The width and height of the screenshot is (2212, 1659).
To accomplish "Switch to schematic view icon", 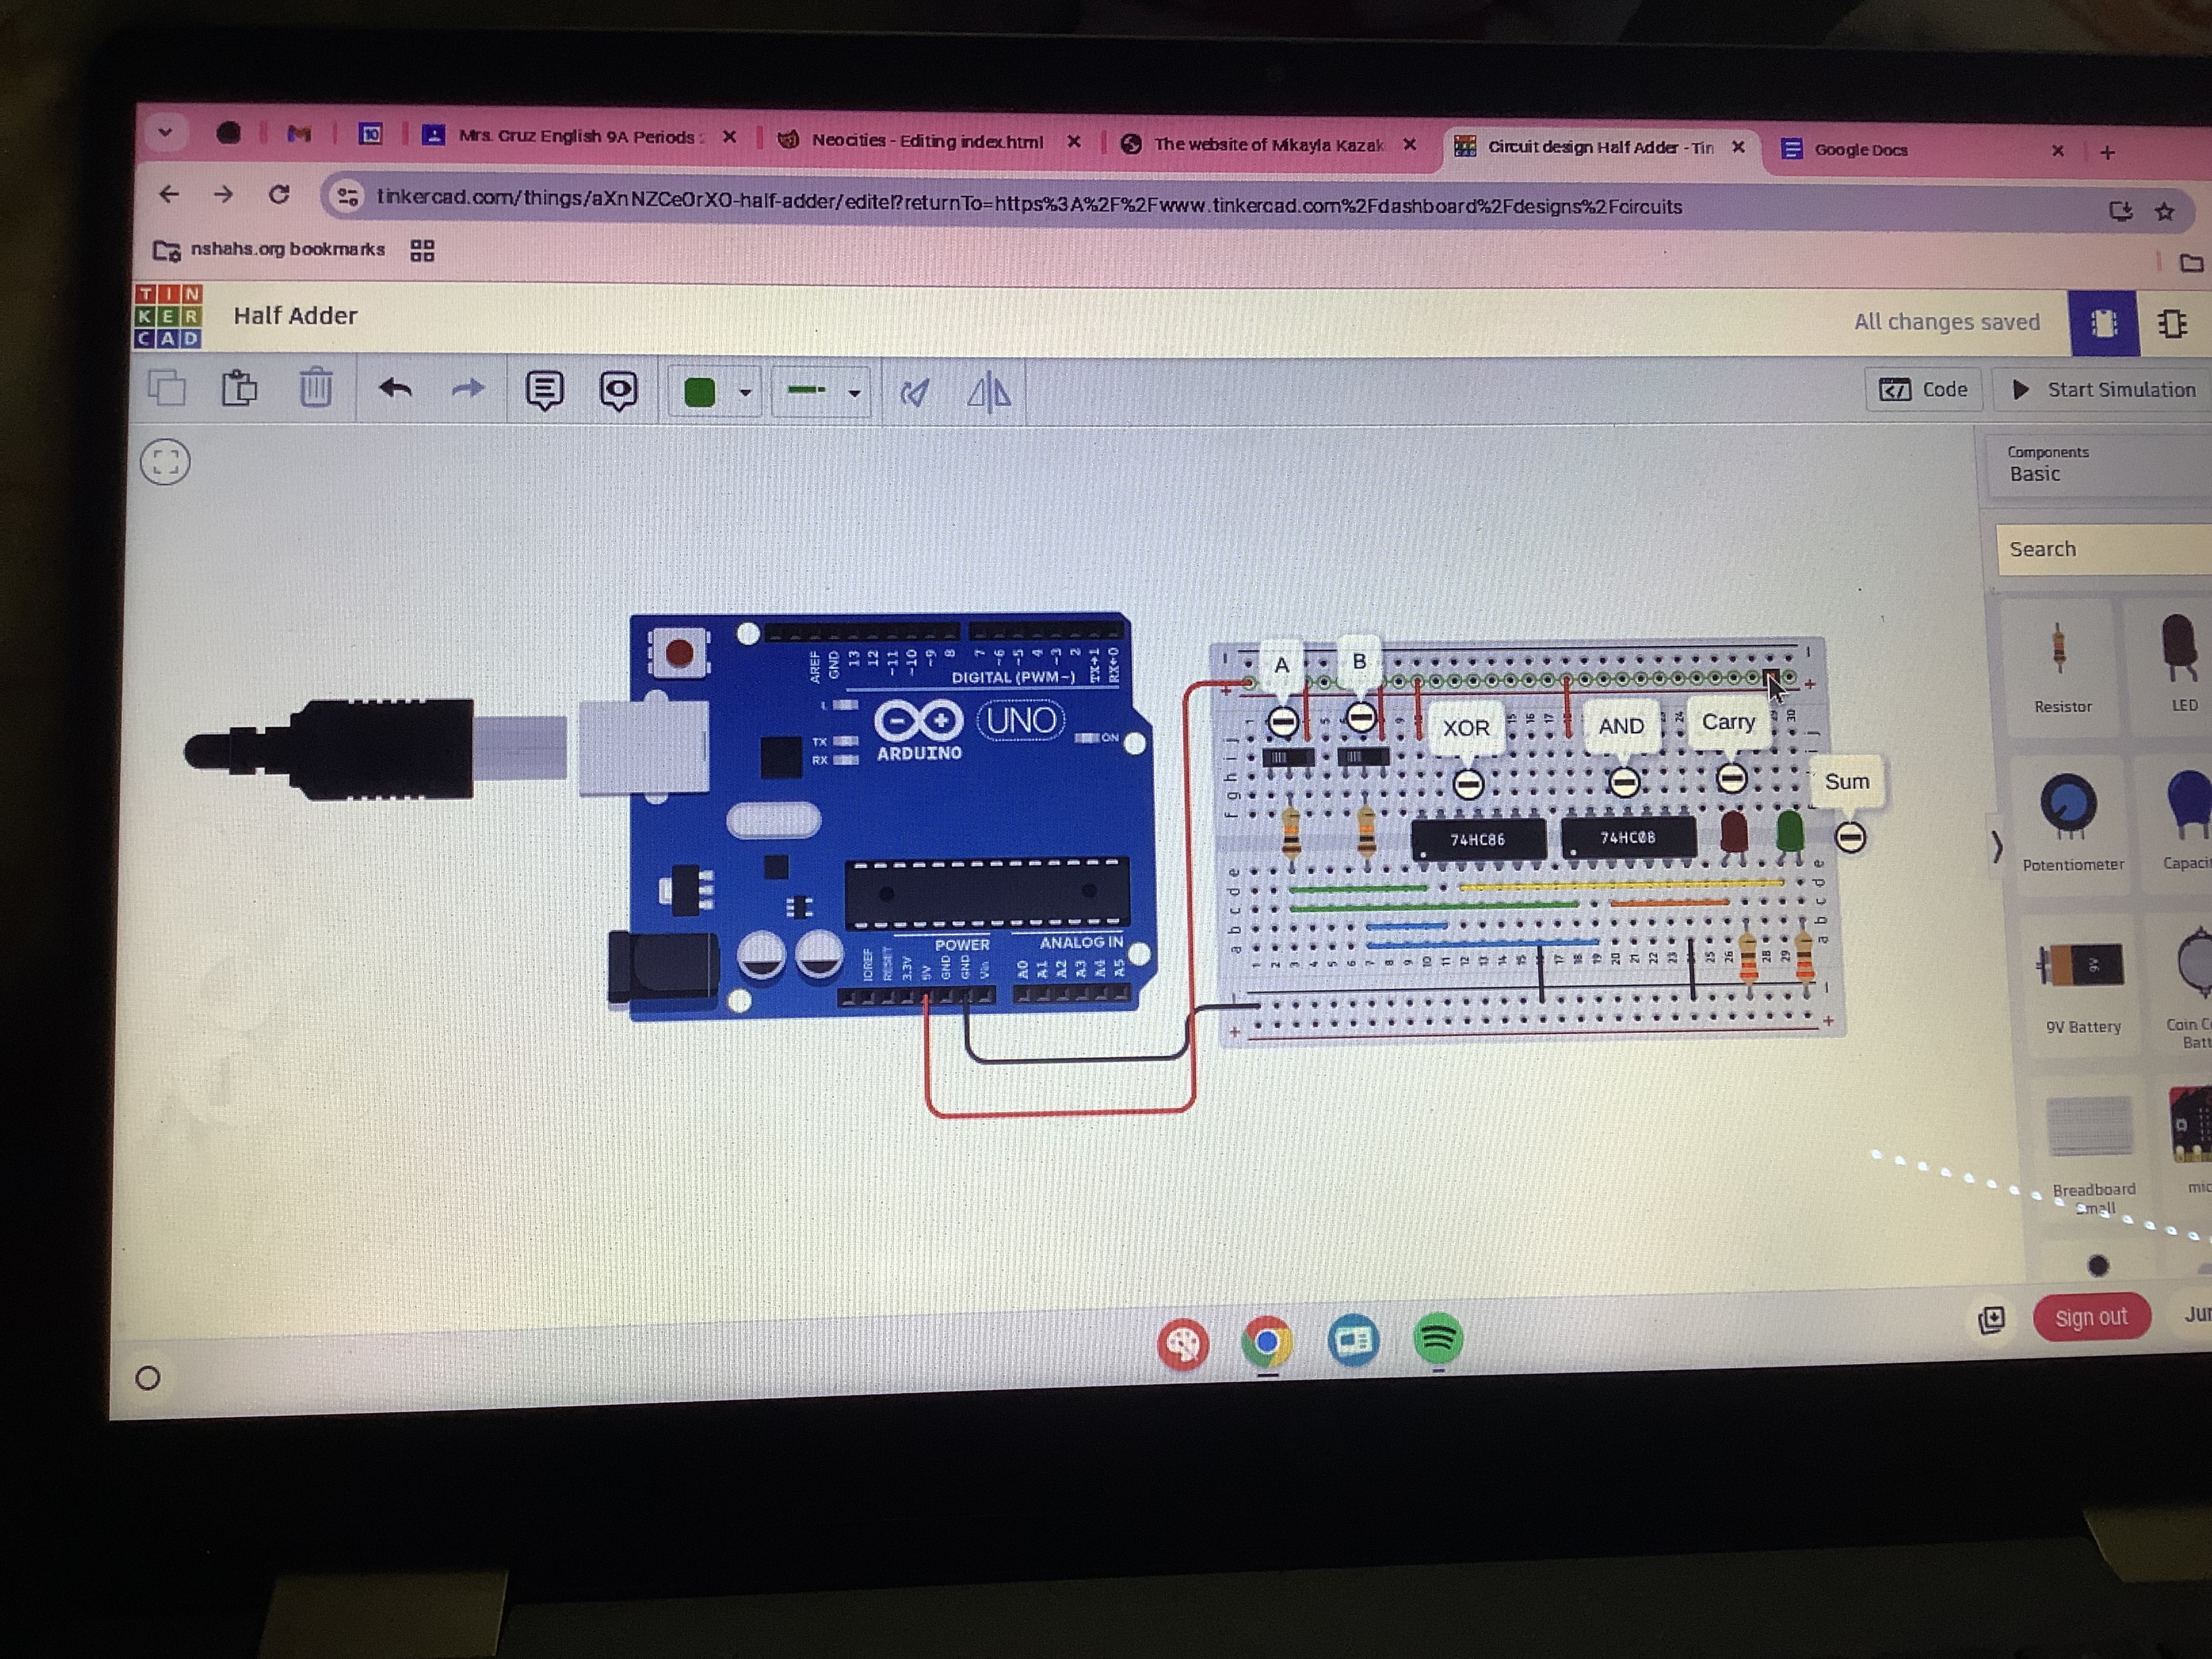I will [2172, 324].
